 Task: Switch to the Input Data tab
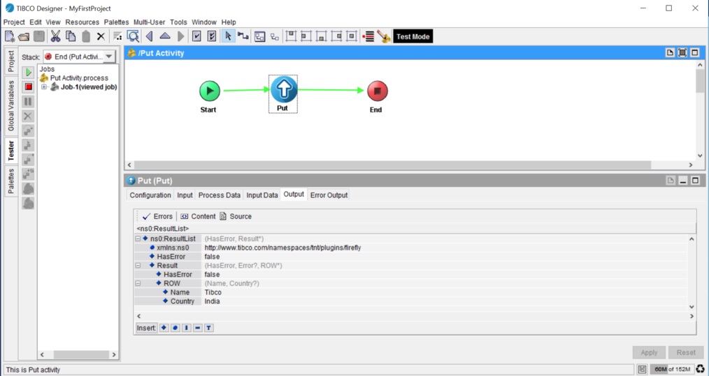(262, 195)
